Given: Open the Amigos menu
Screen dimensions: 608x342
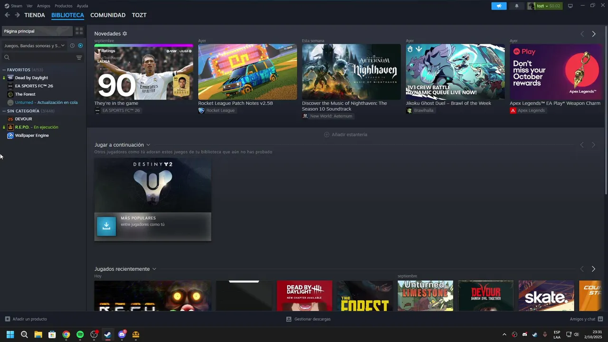Looking at the screenshot, I should 44,6.
